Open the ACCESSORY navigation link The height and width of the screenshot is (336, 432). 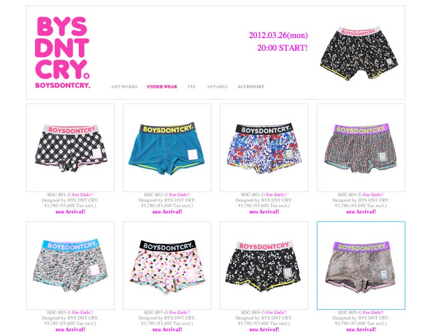[x=251, y=86]
